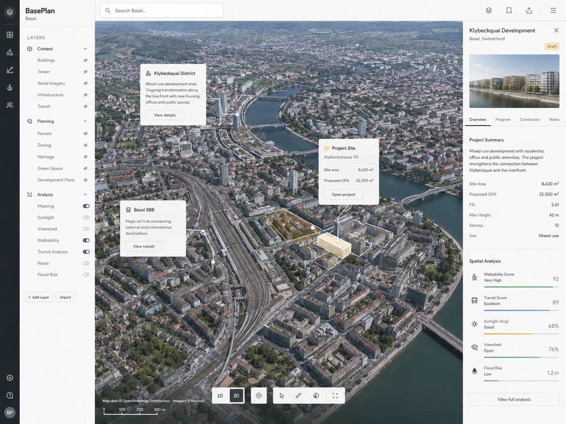Switch to the Constraints tab
Screen dimensions: 566x424
530,120
